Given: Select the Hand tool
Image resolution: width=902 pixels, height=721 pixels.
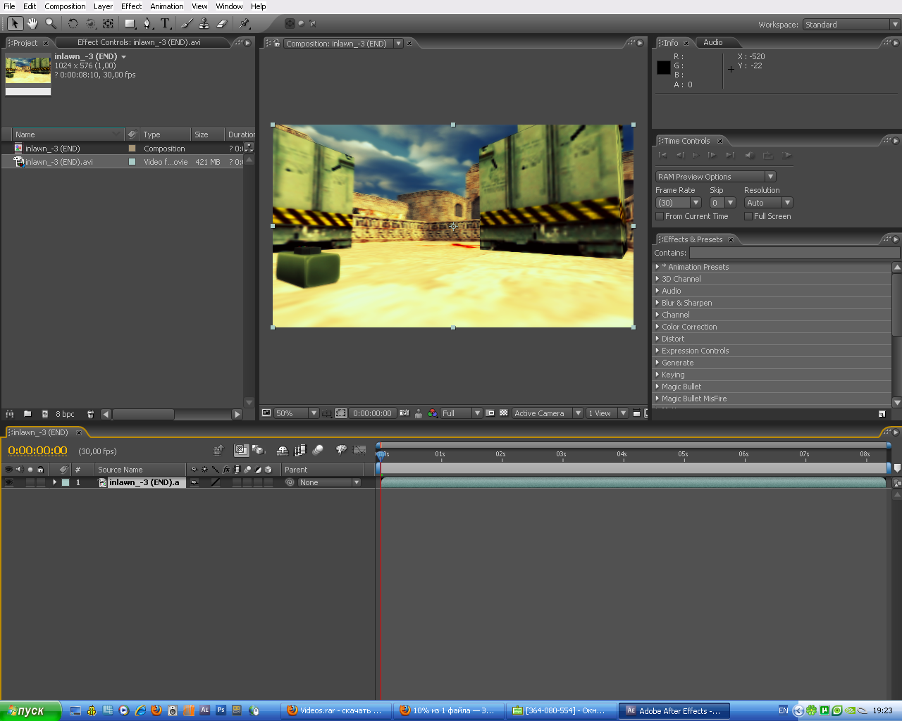Looking at the screenshot, I should (32, 23).
